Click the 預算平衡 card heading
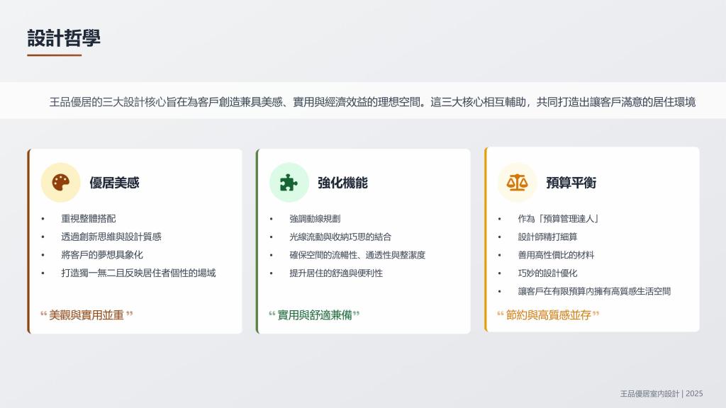The width and height of the screenshot is (726, 408). coord(571,183)
